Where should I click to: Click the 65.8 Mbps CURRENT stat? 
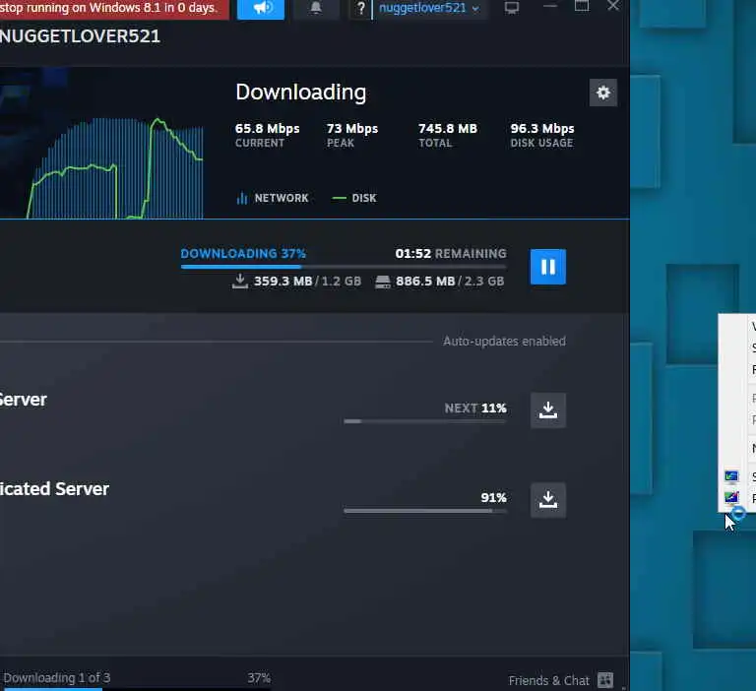click(267, 135)
